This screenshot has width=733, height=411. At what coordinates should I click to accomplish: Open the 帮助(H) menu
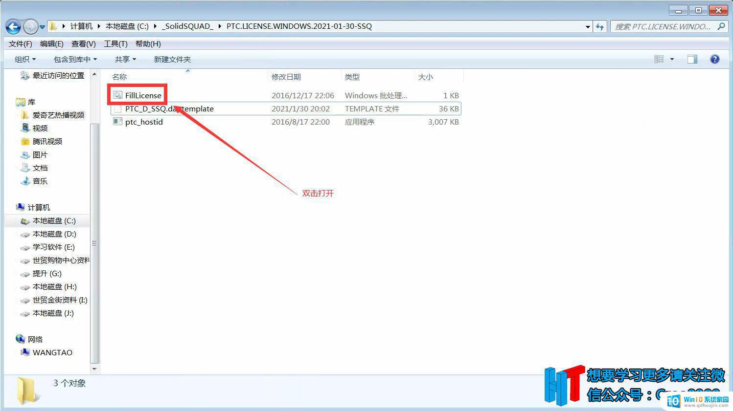148,43
